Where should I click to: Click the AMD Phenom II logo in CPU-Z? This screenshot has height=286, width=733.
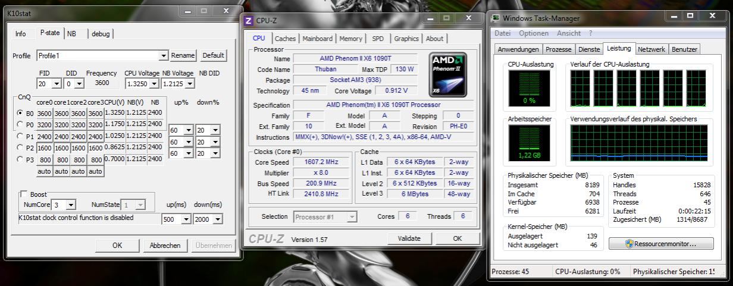click(x=448, y=74)
